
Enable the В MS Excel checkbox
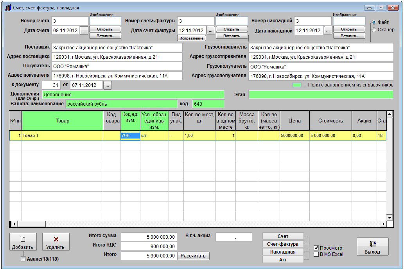[316, 254]
